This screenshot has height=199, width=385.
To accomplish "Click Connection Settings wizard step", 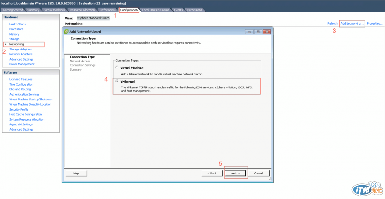I will tap(83, 65).
